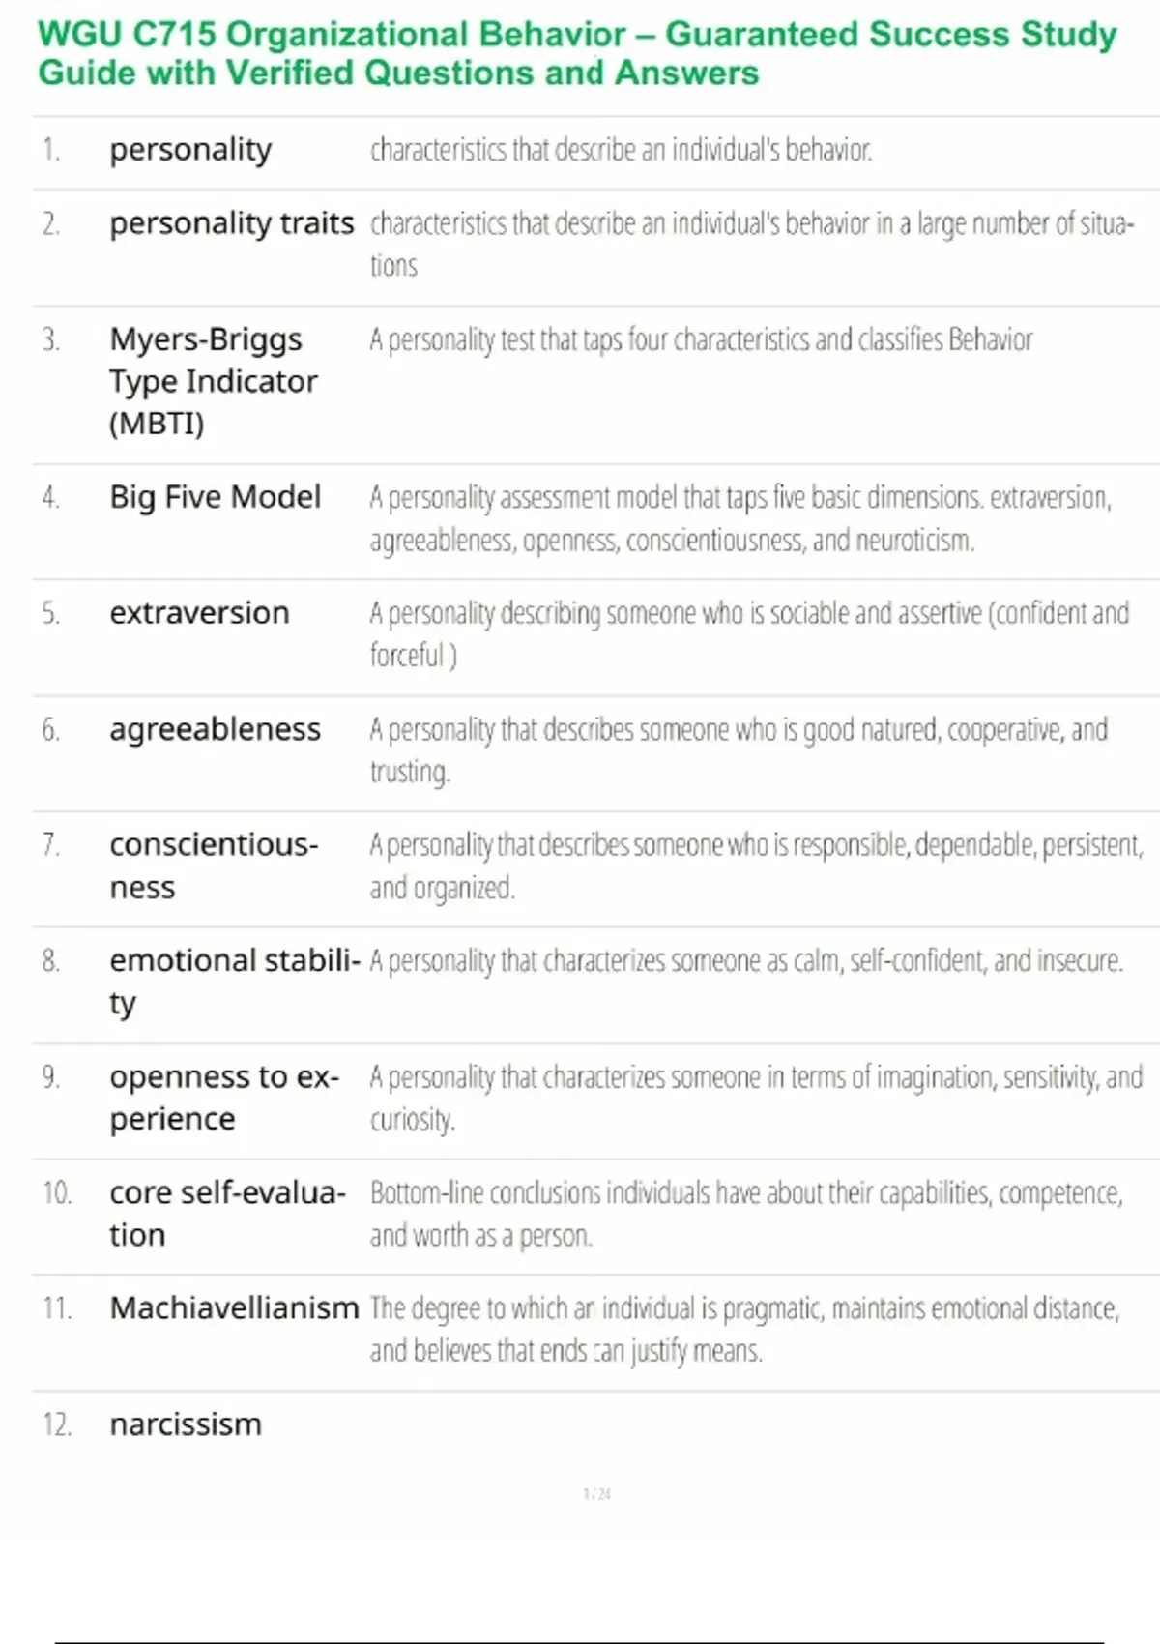Click the Big Five Model definition text
Viewport: 1160px width, 1644px height.
pyautogui.click(x=740, y=518)
